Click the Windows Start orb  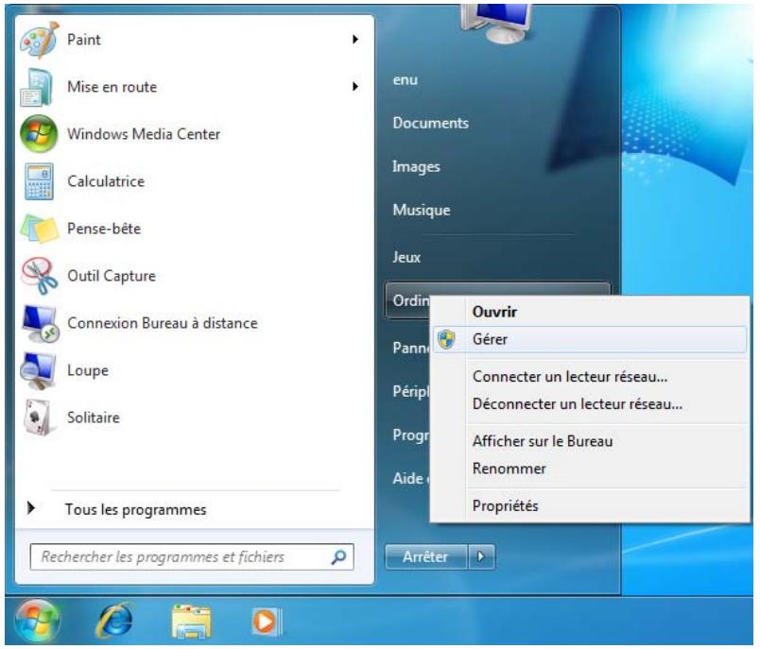pyautogui.click(x=37, y=621)
